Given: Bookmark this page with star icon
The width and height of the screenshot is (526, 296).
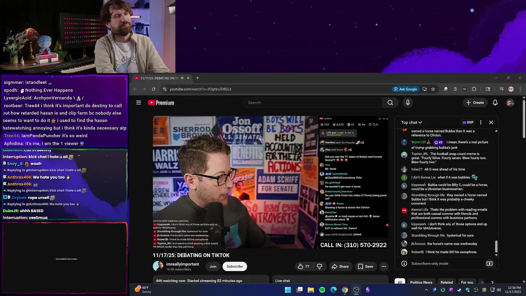Looking at the screenshot, I should [x=433, y=89].
